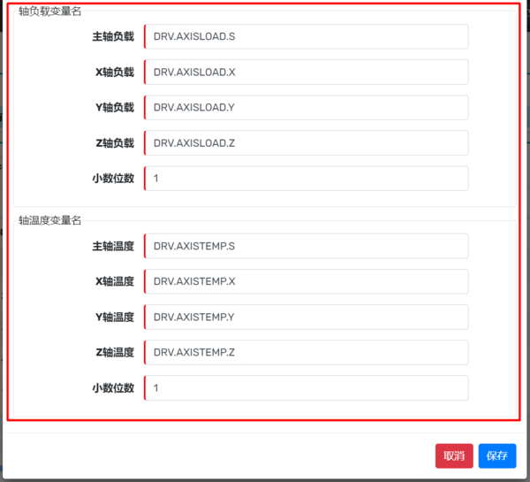Click the Z轴负载 text label

[114, 143]
